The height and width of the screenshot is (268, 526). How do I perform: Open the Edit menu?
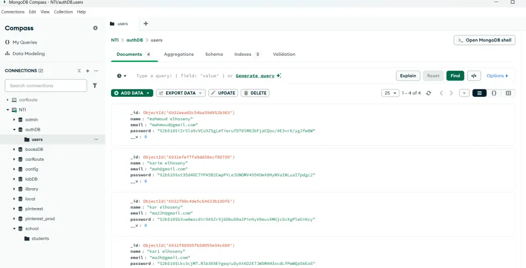pyautogui.click(x=32, y=12)
